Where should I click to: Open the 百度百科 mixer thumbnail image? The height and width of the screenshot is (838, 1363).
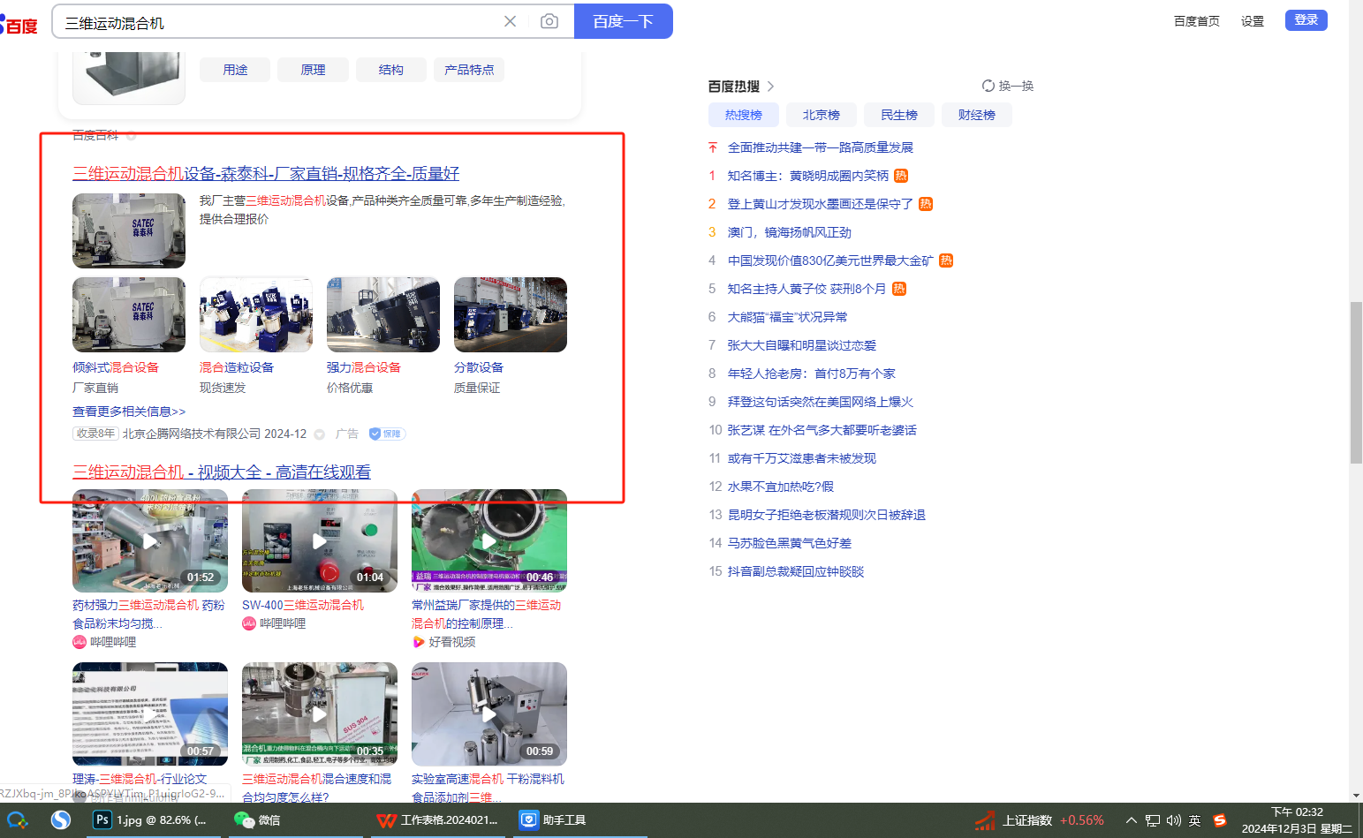[129, 78]
